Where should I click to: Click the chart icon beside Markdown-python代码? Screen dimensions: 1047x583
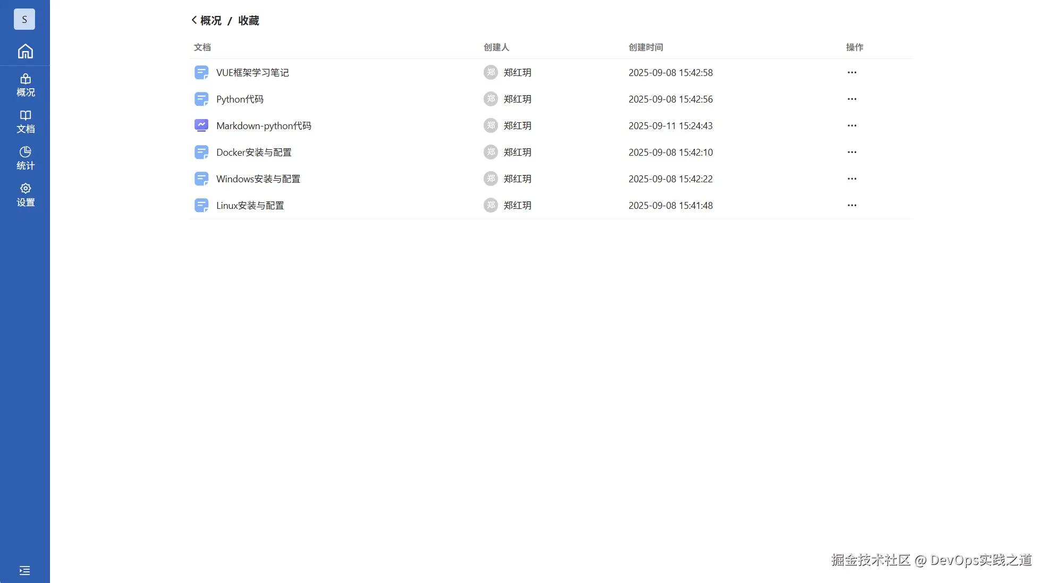coord(201,125)
